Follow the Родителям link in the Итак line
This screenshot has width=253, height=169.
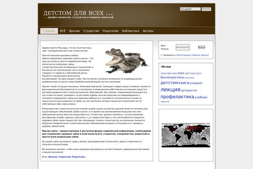pos(78,157)
